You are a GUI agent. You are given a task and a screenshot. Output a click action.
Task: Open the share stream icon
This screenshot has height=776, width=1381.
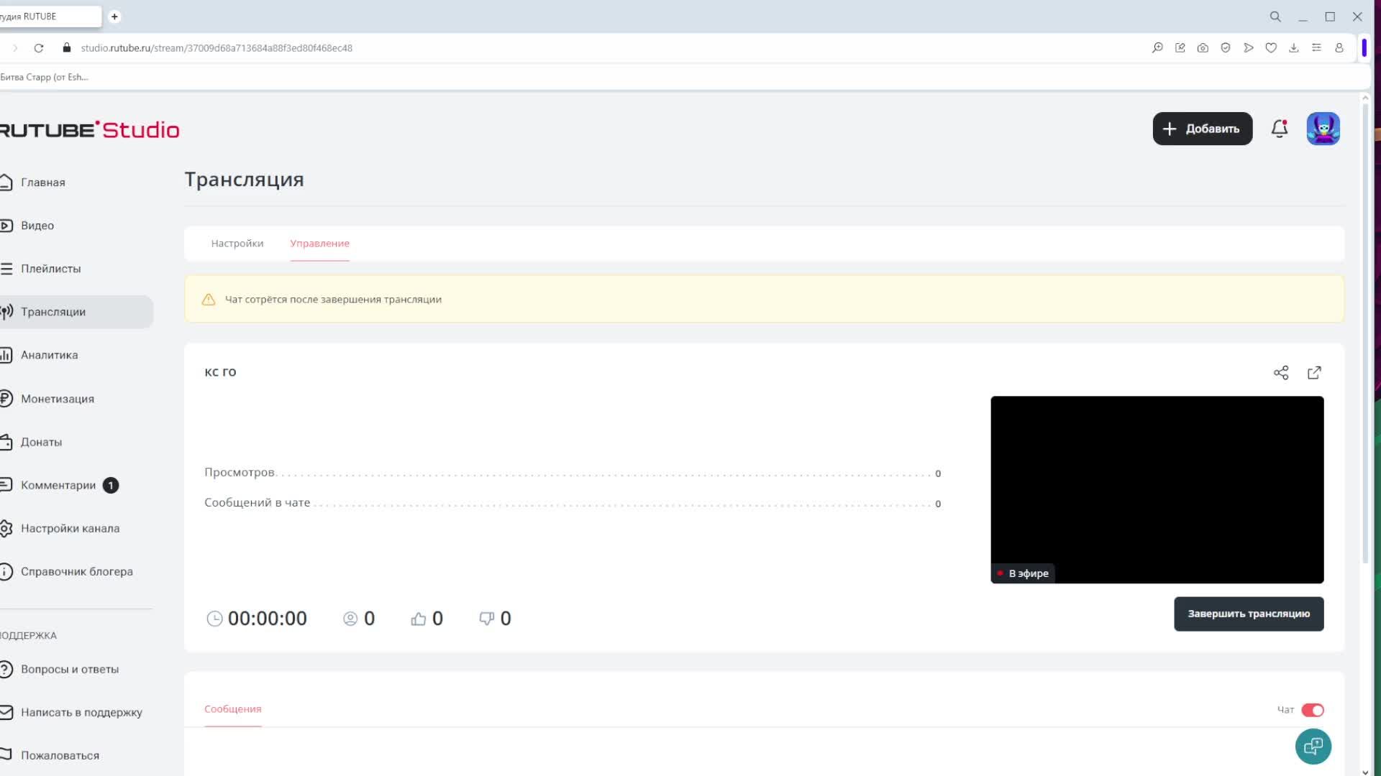pyautogui.click(x=1281, y=372)
